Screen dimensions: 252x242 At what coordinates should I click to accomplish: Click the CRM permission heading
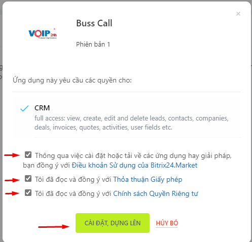pos(42,108)
